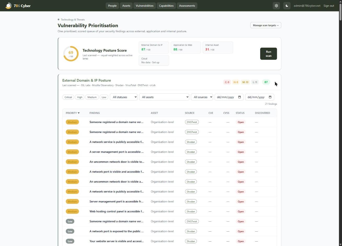Click the CVSS column header
The image size is (342, 246).
tap(226, 113)
